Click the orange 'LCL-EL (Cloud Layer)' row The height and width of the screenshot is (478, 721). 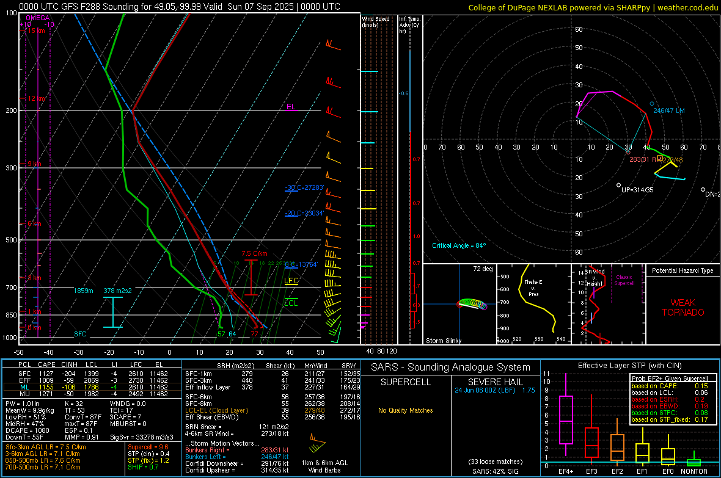click(273, 410)
